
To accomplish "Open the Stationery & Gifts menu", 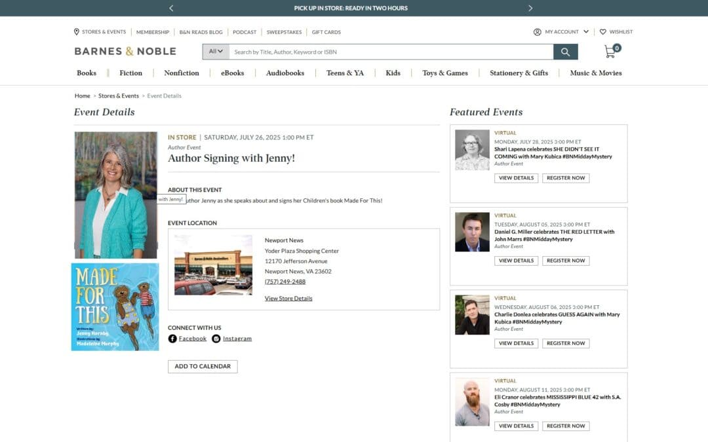I will click(519, 73).
